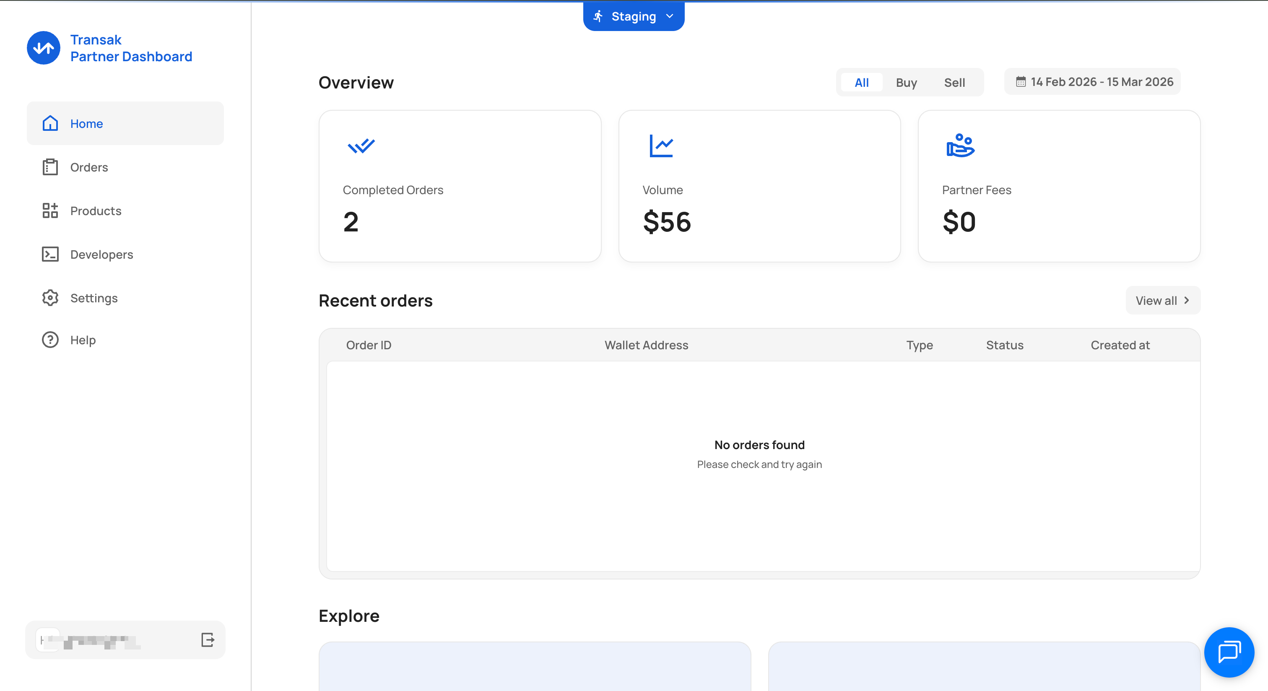Click the Completed Orders card

point(460,186)
